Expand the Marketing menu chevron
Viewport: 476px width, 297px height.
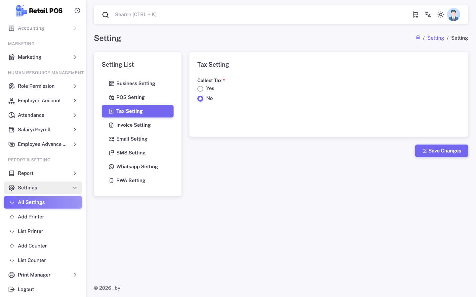coord(75,57)
